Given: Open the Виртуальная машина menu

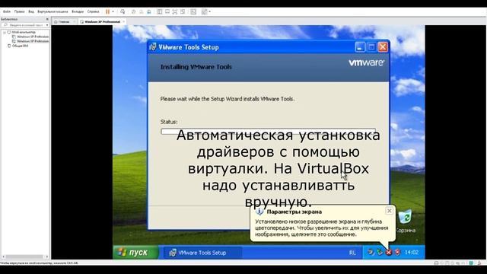Looking at the screenshot, I should tap(53, 11).
